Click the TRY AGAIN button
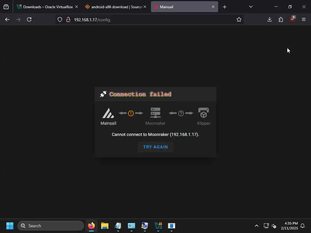Viewport: 311px width, 233px height. click(155, 147)
